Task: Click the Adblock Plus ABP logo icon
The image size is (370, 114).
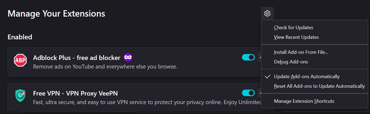Action: pos(20,61)
